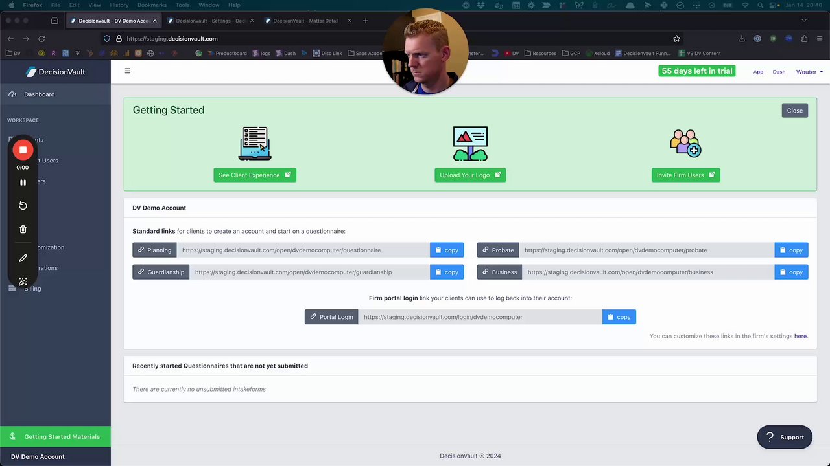Copy the Probate link

tap(791, 250)
